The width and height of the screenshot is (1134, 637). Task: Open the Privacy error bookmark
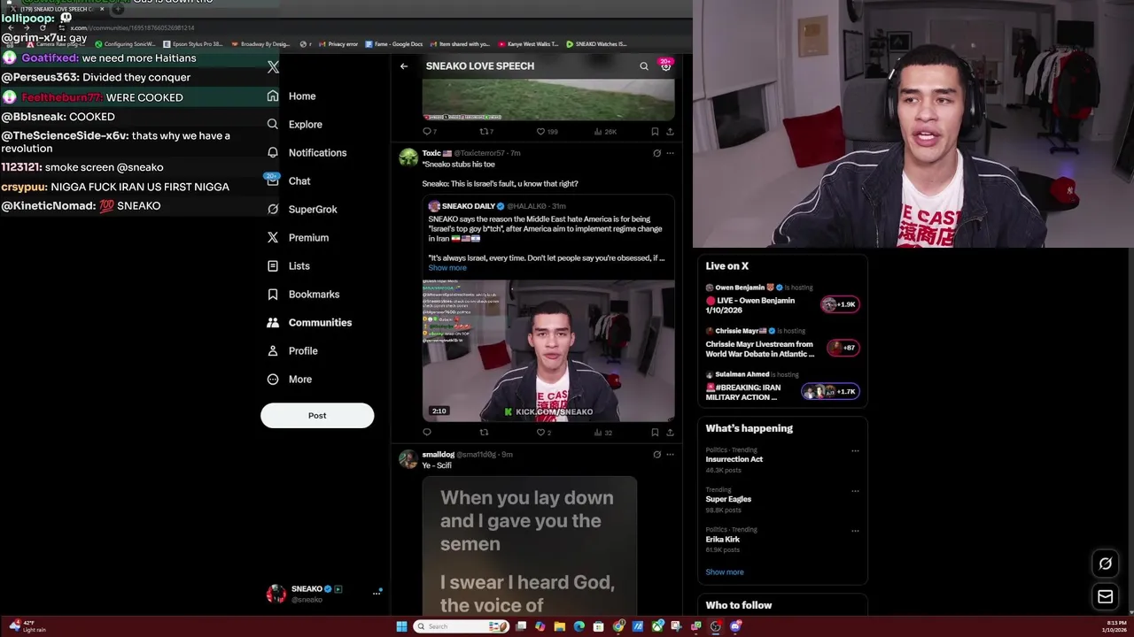(x=338, y=44)
